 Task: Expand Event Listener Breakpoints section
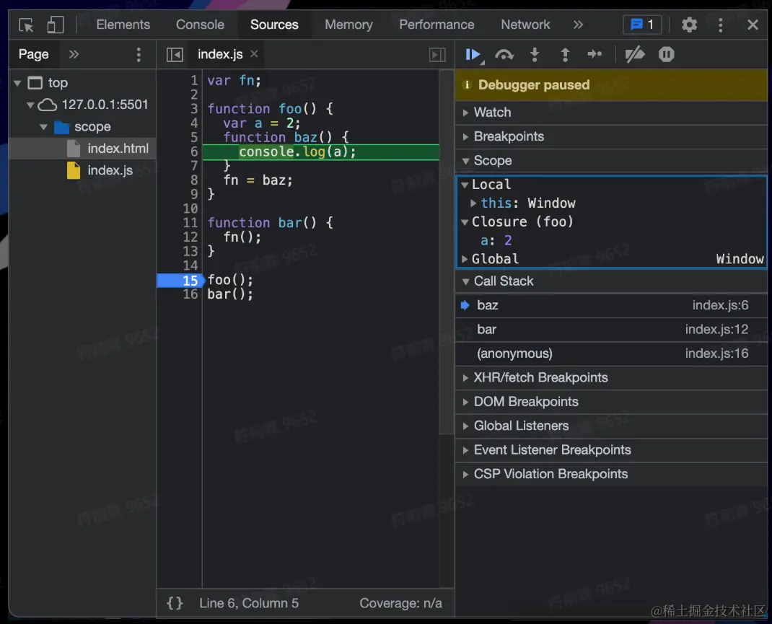(x=552, y=450)
